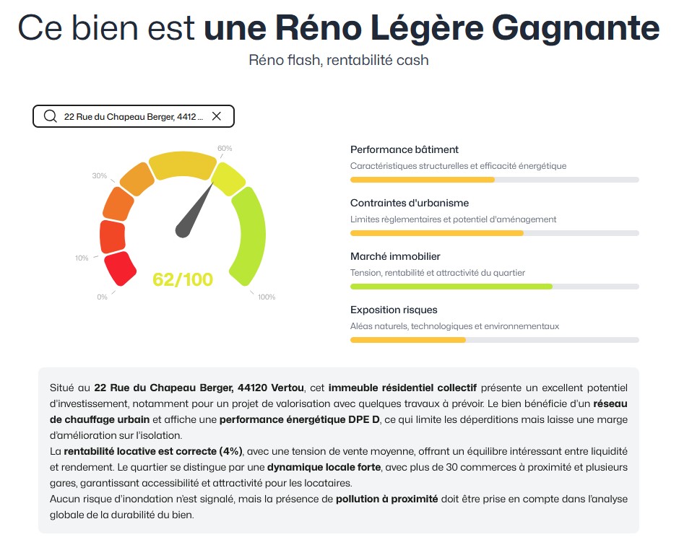This screenshot has height=550, width=679.
Task: Click the bold "pollution à proximité" text
Action: click(386, 499)
